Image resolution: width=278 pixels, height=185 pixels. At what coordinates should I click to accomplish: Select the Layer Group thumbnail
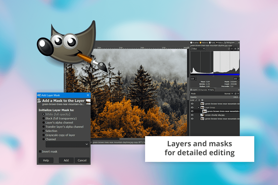[202, 108]
